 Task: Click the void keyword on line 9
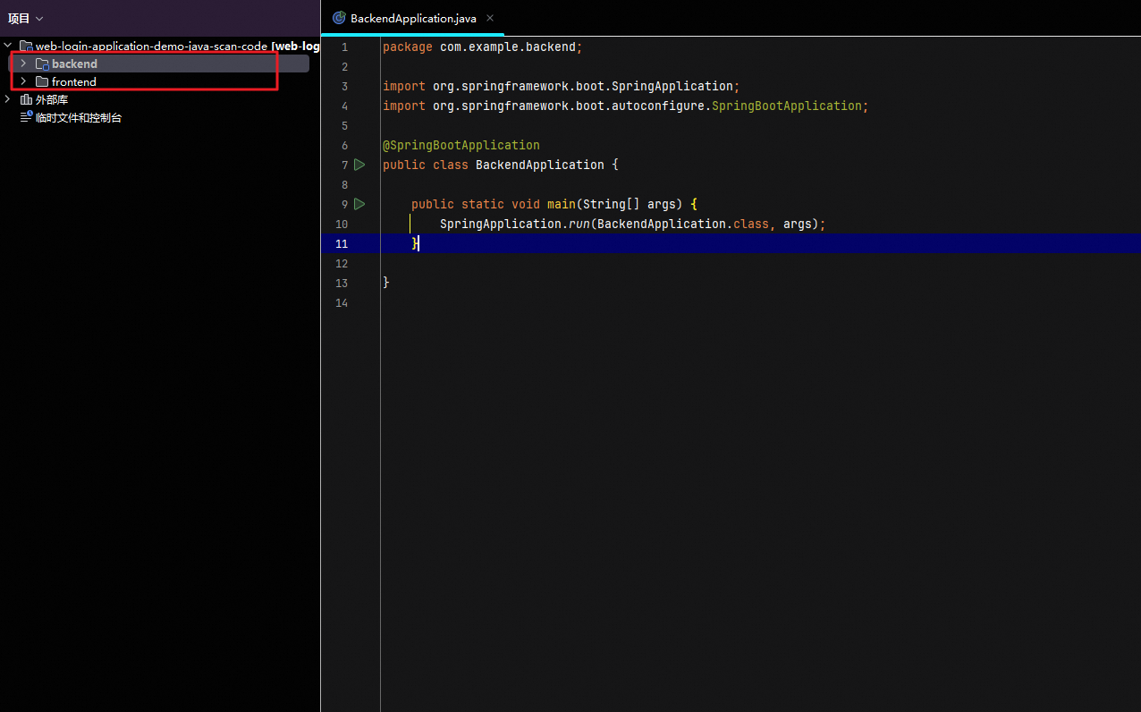[526, 204]
